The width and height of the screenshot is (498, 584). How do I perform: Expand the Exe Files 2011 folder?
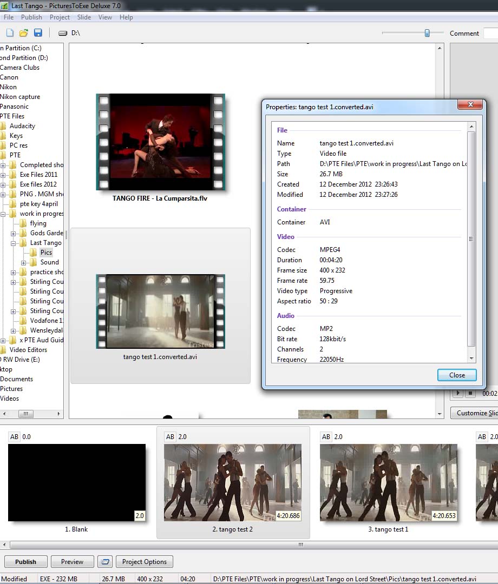tap(3, 175)
